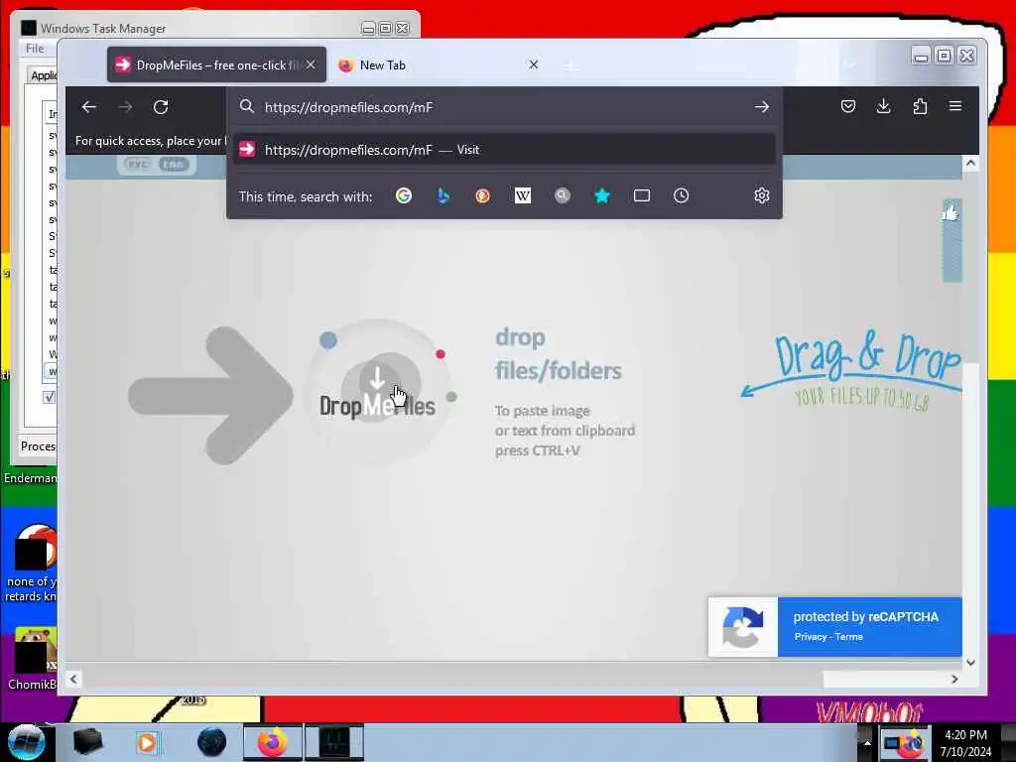Screen dimensions: 1016x762
Task: Search bookmarks with star icon
Action: click(602, 195)
